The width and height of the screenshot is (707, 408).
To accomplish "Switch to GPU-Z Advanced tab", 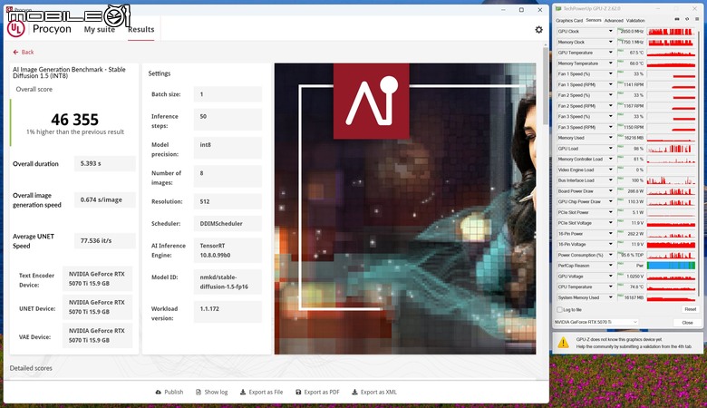I will click(614, 20).
